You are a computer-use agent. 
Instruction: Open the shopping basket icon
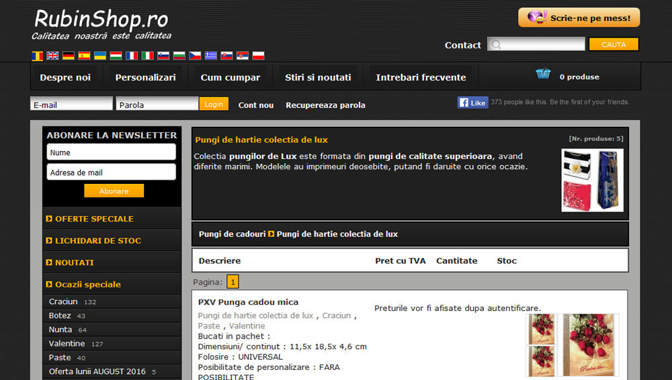pyautogui.click(x=543, y=74)
